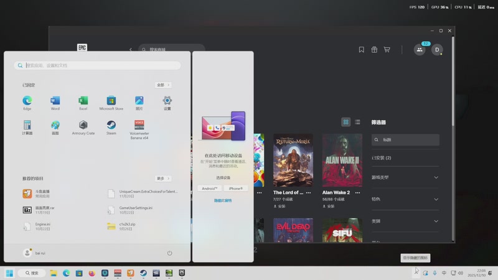Screen dimensions: 498x280
Task: Launch Armoury Crate from Start menu
Action: point(83,128)
